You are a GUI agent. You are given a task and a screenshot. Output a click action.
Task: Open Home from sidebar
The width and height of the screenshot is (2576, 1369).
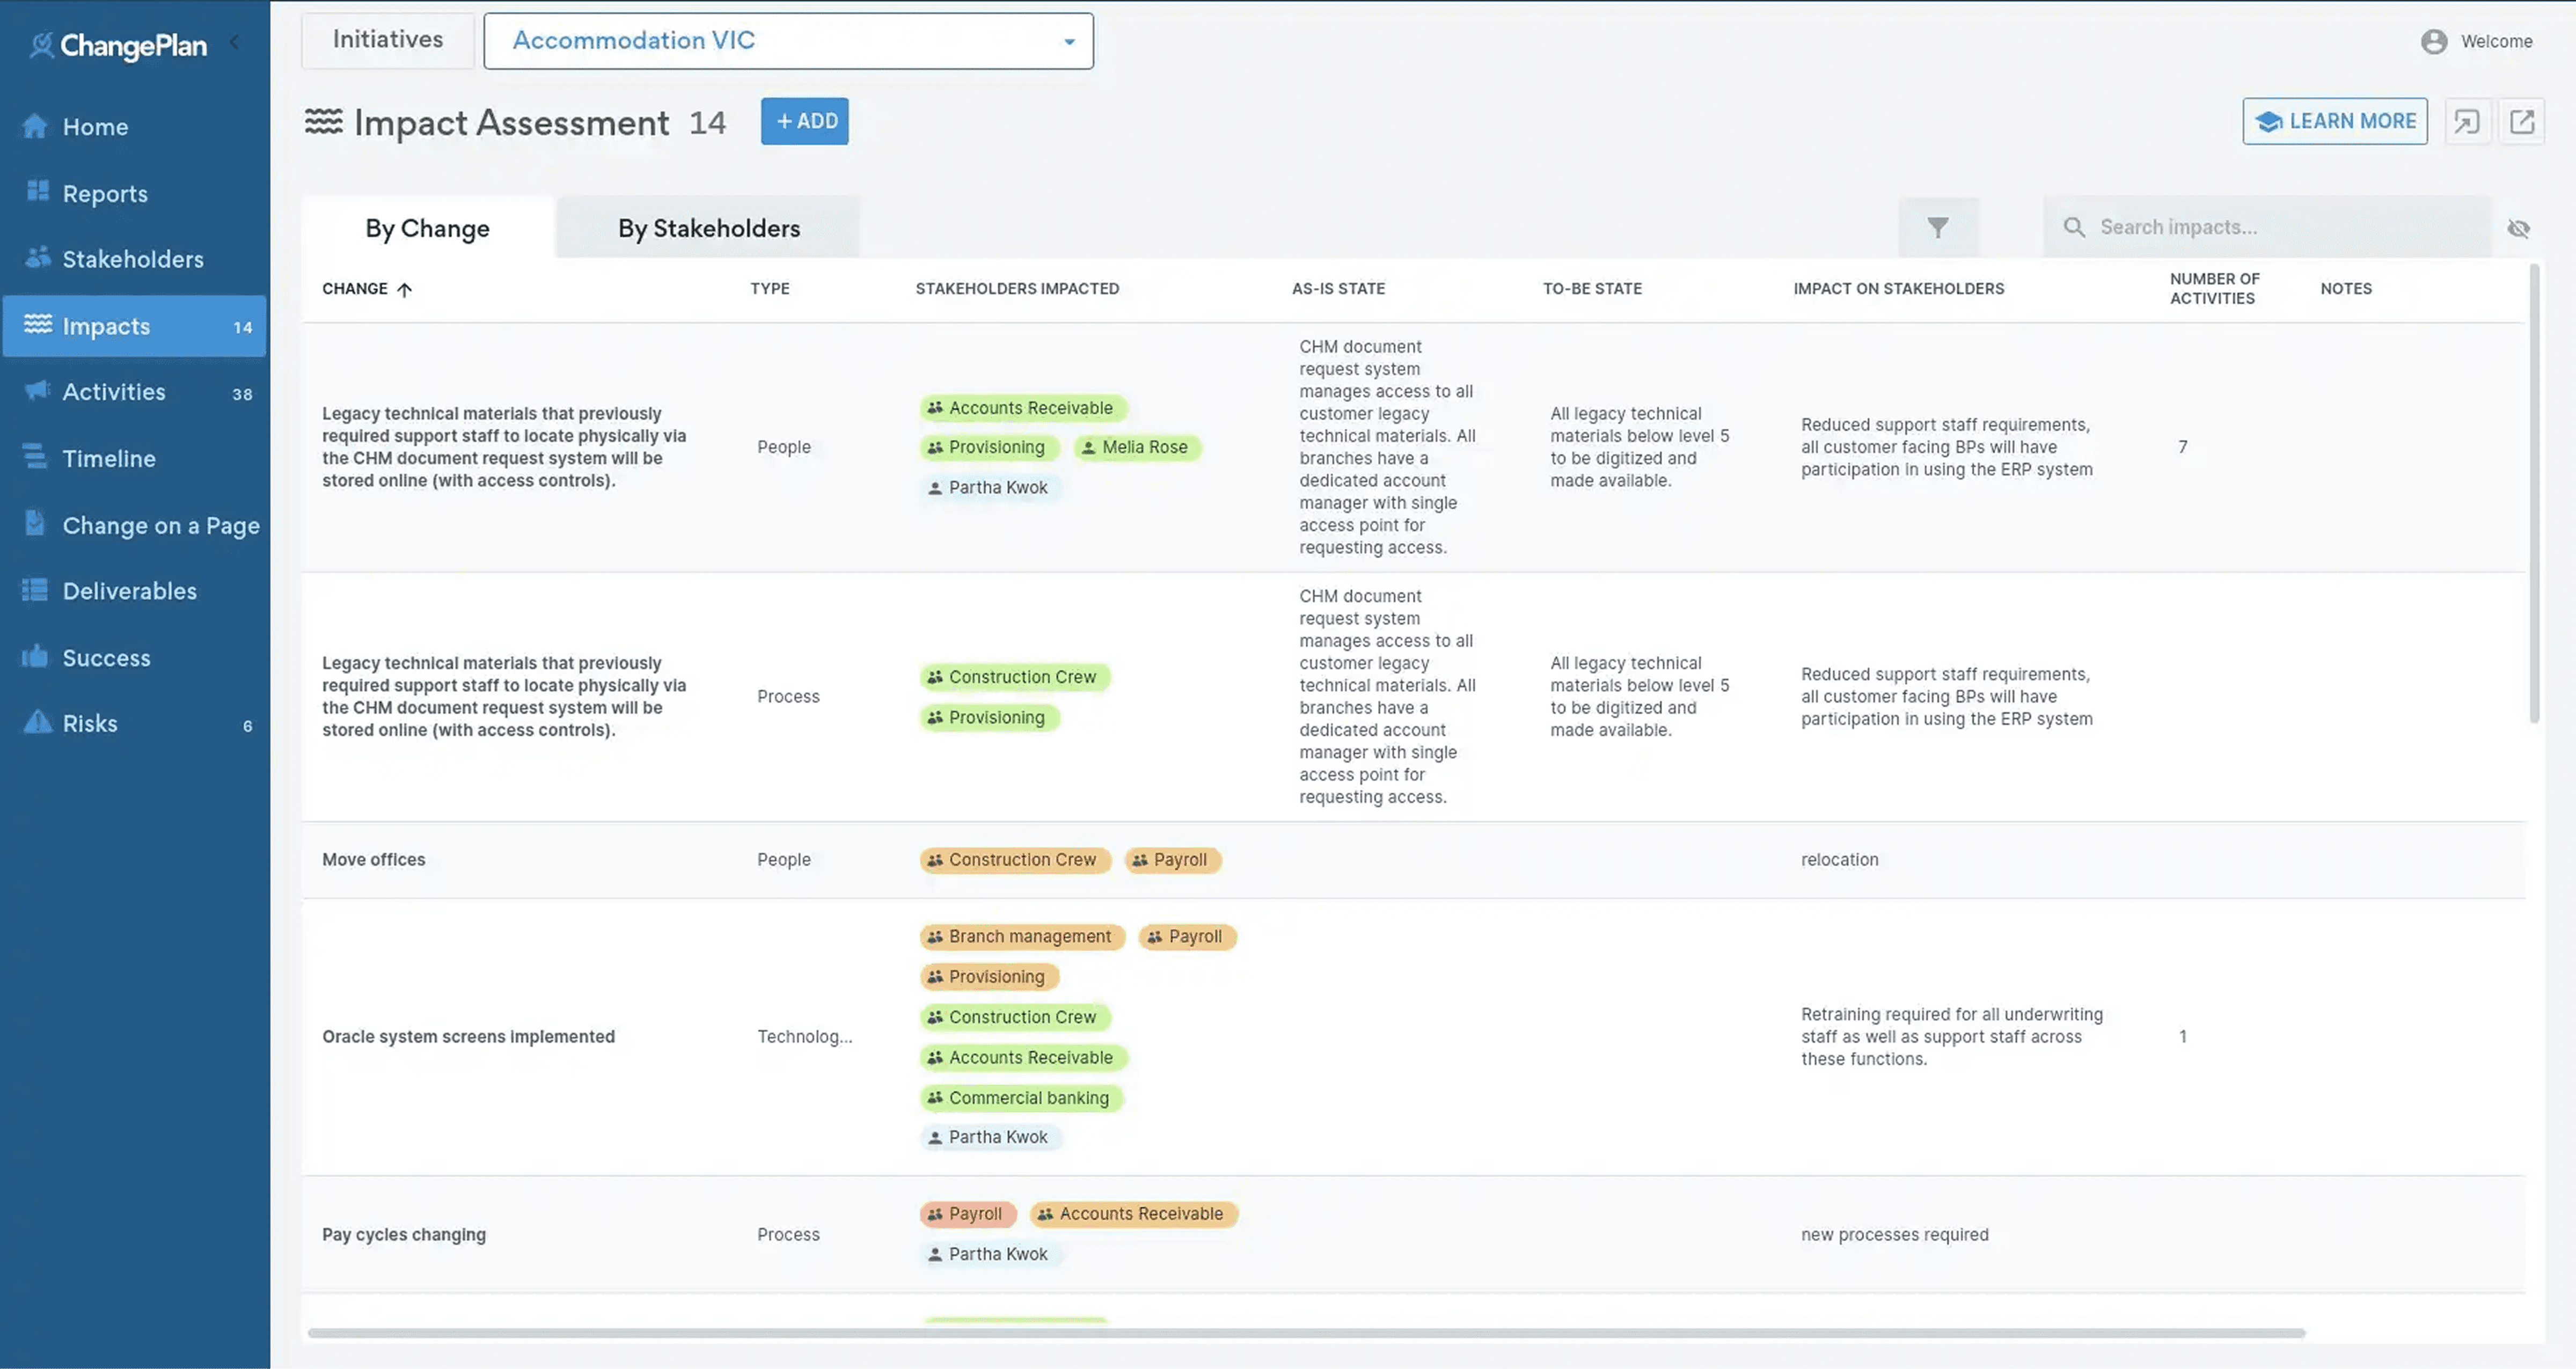(95, 127)
